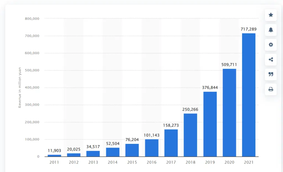Click the 2016 bar
The image size is (283, 172).
coord(151,148)
